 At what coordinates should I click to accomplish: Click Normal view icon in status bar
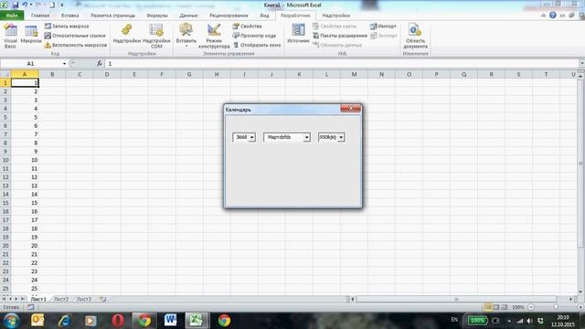coord(488,307)
